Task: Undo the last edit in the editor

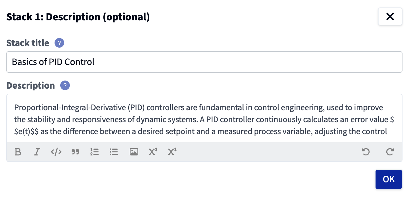Action: point(366,152)
